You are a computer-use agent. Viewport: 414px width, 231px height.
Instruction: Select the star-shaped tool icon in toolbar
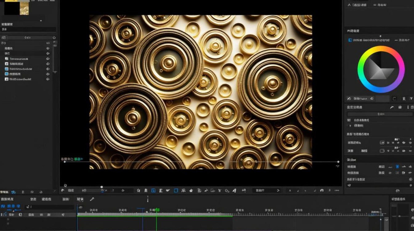(x=191, y=191)
